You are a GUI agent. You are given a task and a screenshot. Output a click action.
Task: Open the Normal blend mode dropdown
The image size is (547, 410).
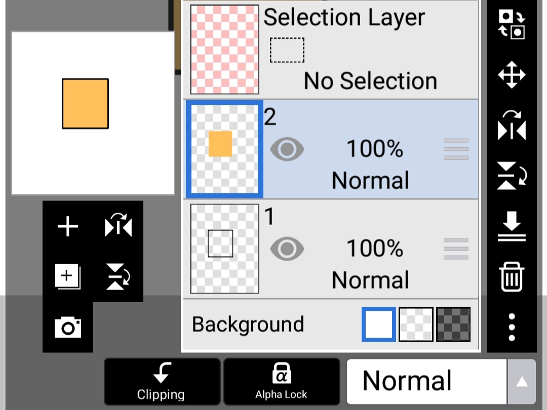[x=426, y=382]
